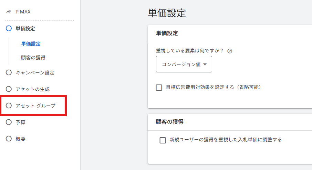This screenshot has height=170, width=312.
Task: Click the help icon beside 重視している要素は何ですか
Action: coord(230,51)
